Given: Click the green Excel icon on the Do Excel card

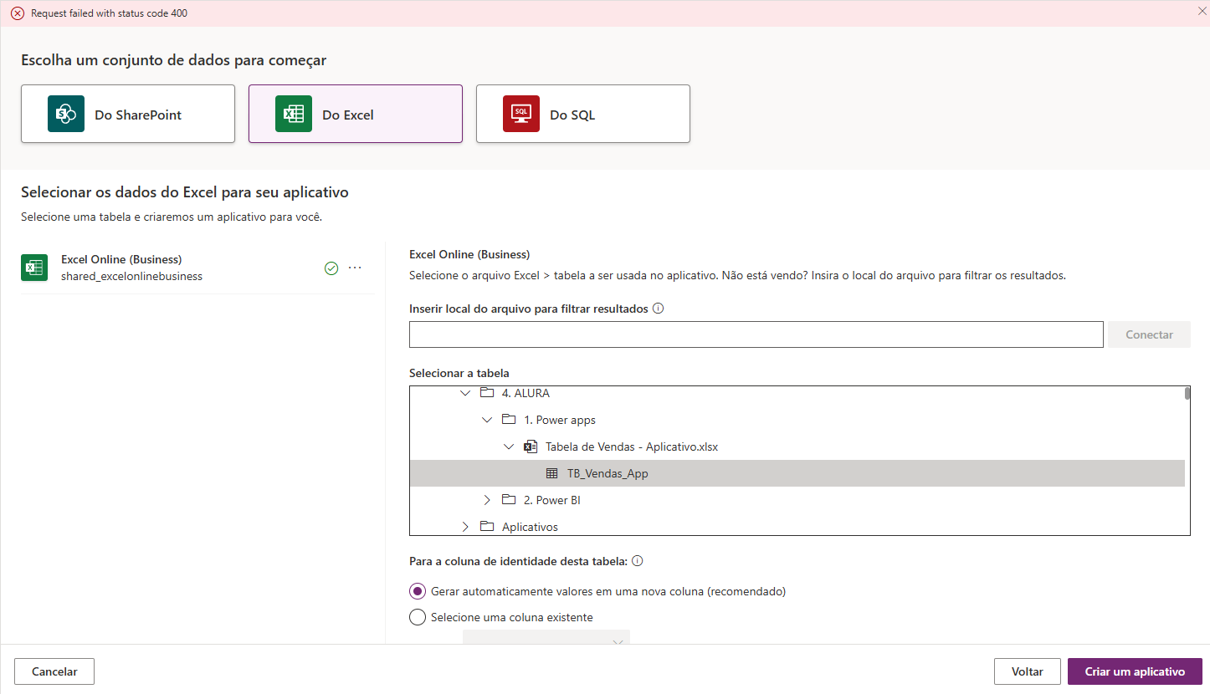Looking at the screenshot, I should (294, 114).
